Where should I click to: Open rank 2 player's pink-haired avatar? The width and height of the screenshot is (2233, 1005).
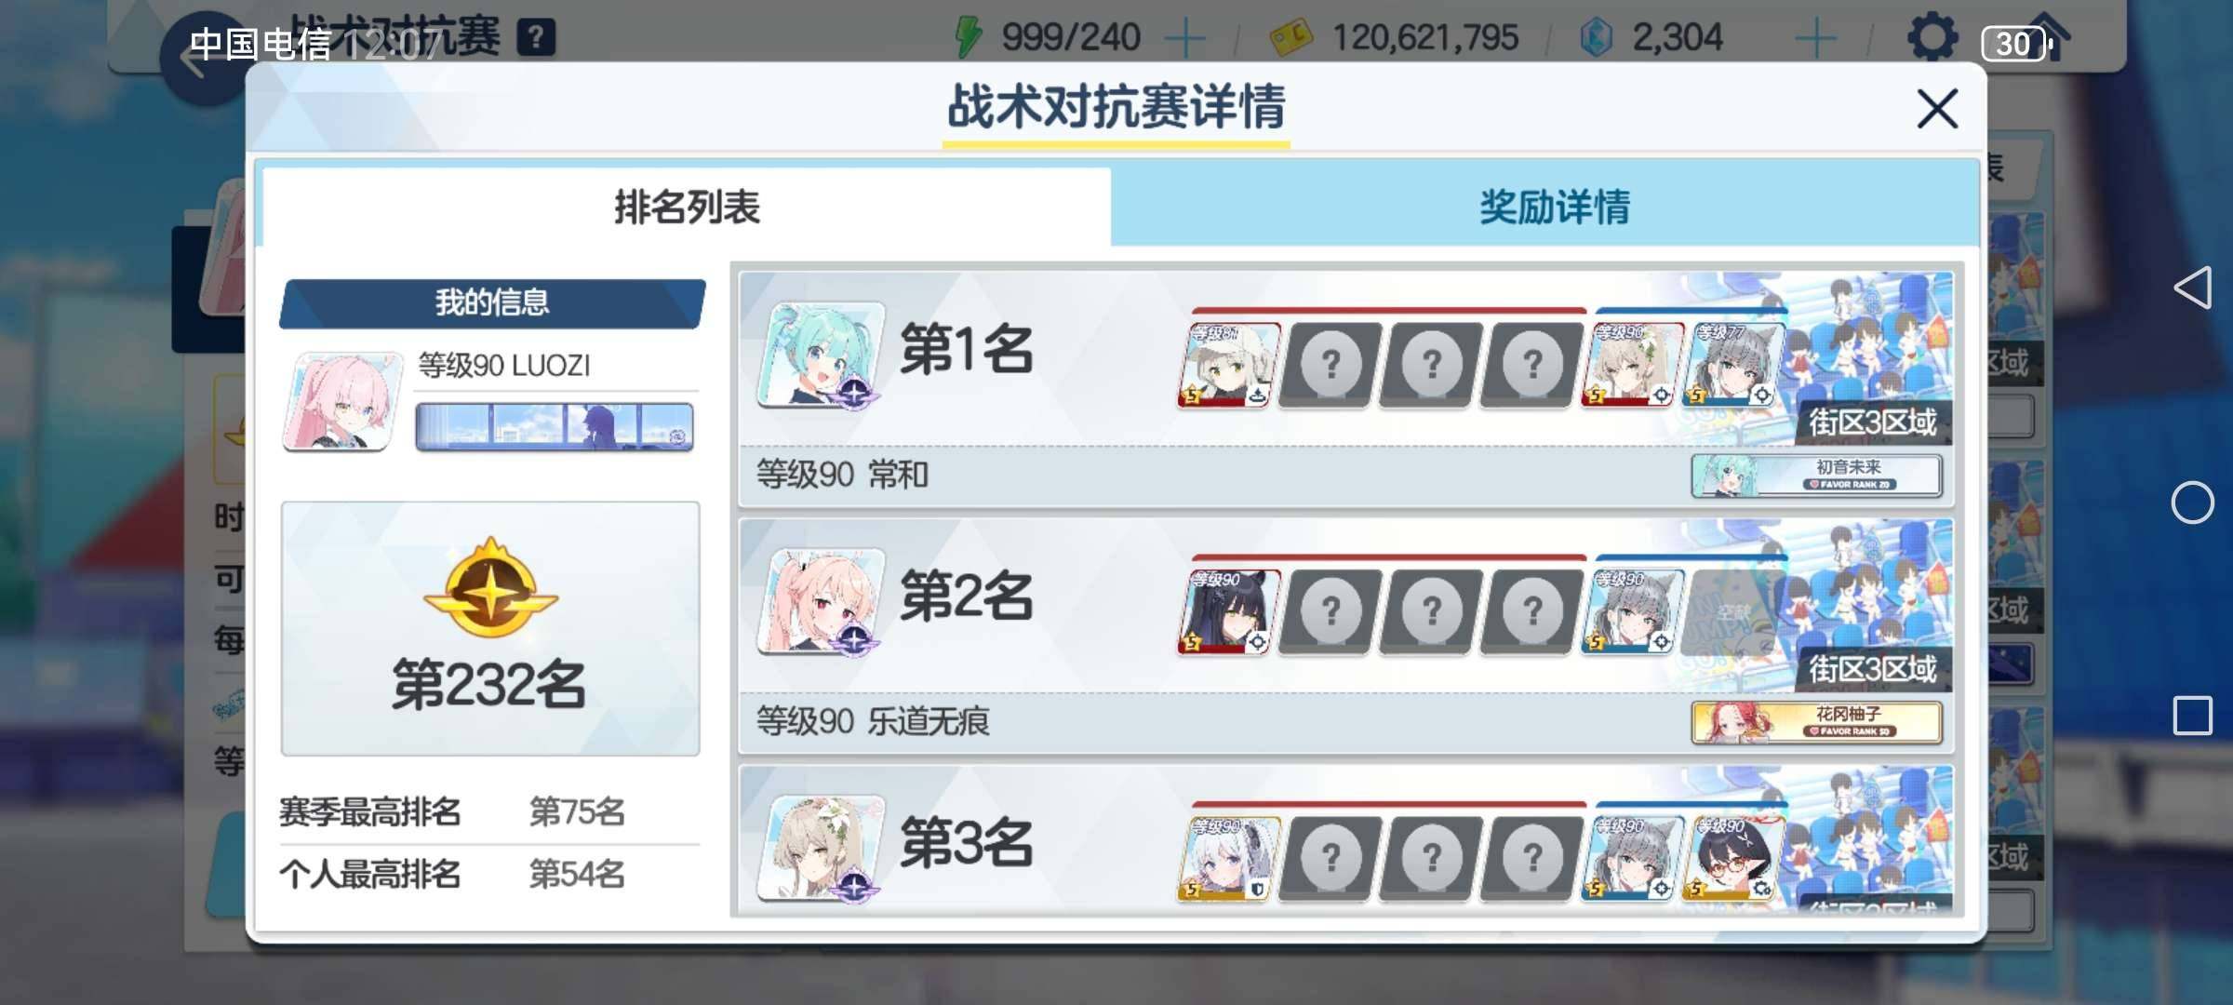click(821, 601)
